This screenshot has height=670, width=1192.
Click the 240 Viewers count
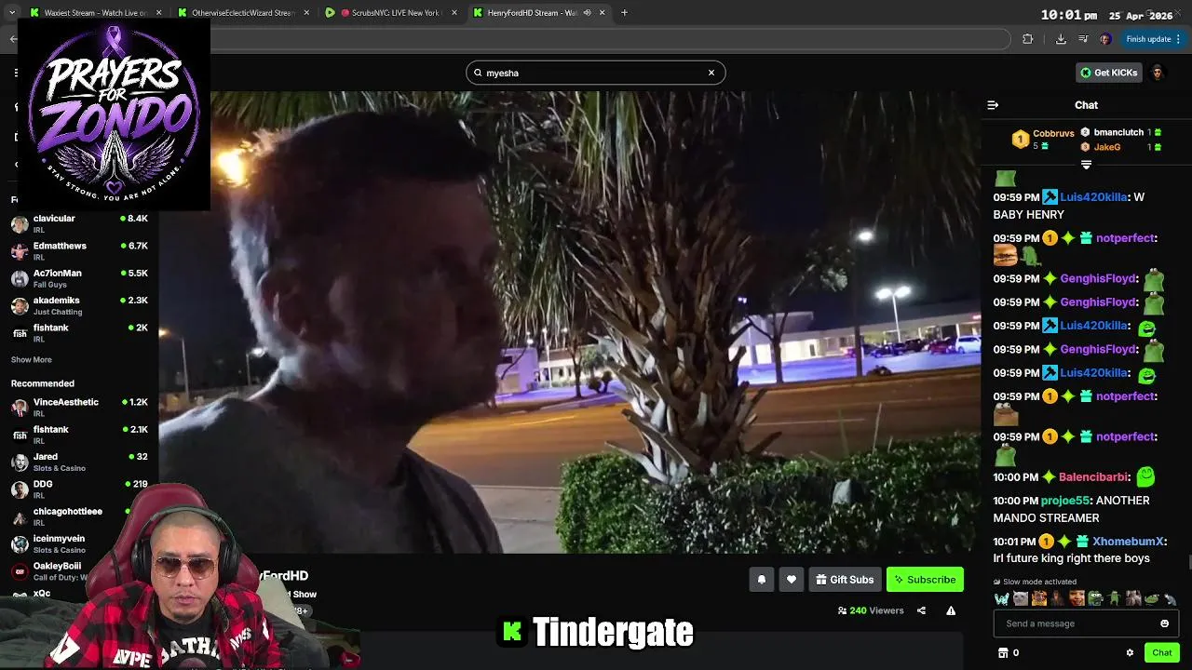coord(871,611)
